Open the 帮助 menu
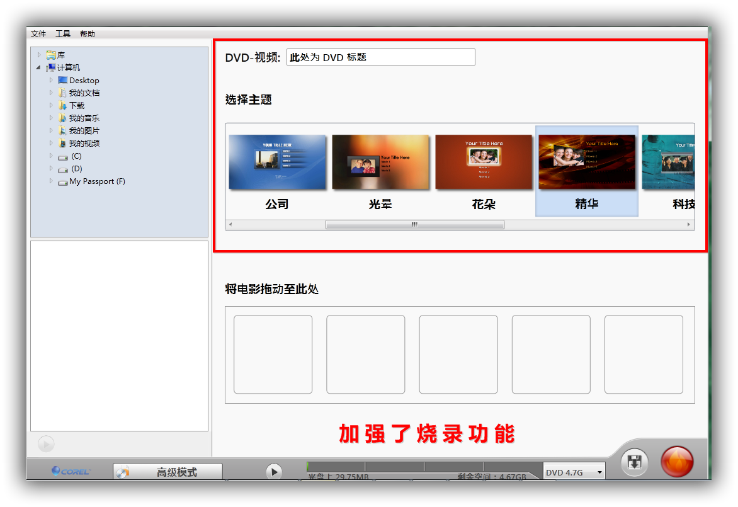Viewport: 738px width, 507px height. point(88,34)
